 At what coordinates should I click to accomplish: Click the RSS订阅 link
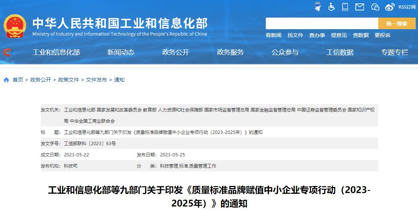(407, 7)
